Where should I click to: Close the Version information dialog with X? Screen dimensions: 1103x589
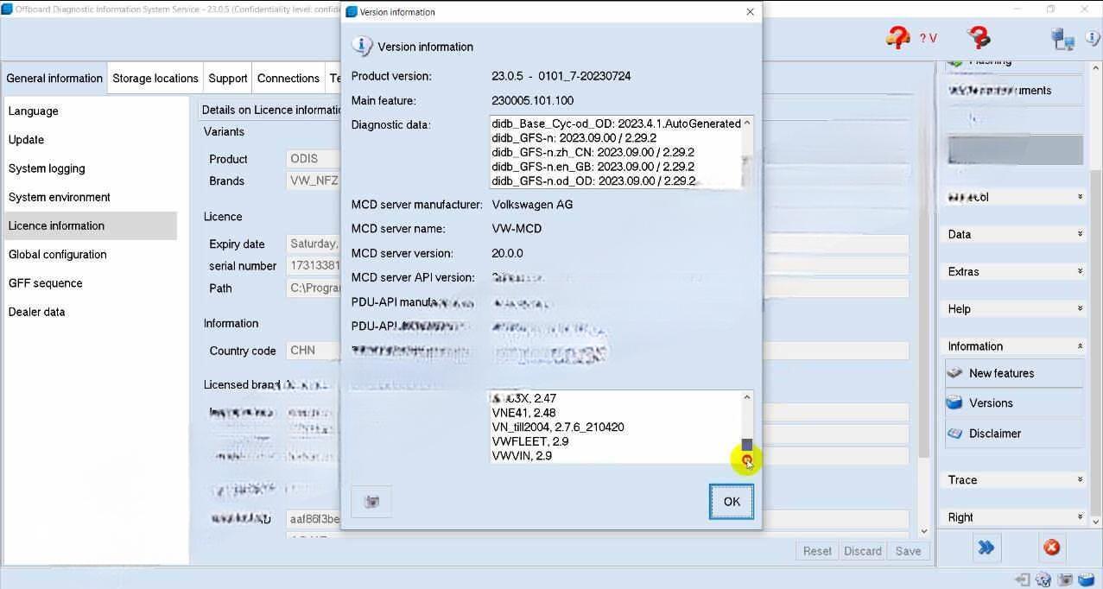coord(750,12)
